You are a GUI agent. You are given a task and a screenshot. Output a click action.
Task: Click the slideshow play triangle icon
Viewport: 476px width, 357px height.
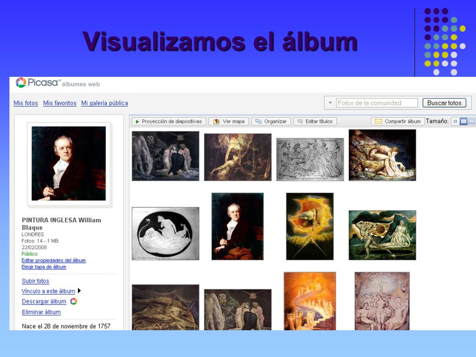(137, 121)
